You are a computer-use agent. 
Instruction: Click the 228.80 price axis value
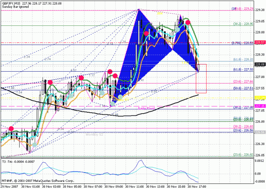click(259, 32)
